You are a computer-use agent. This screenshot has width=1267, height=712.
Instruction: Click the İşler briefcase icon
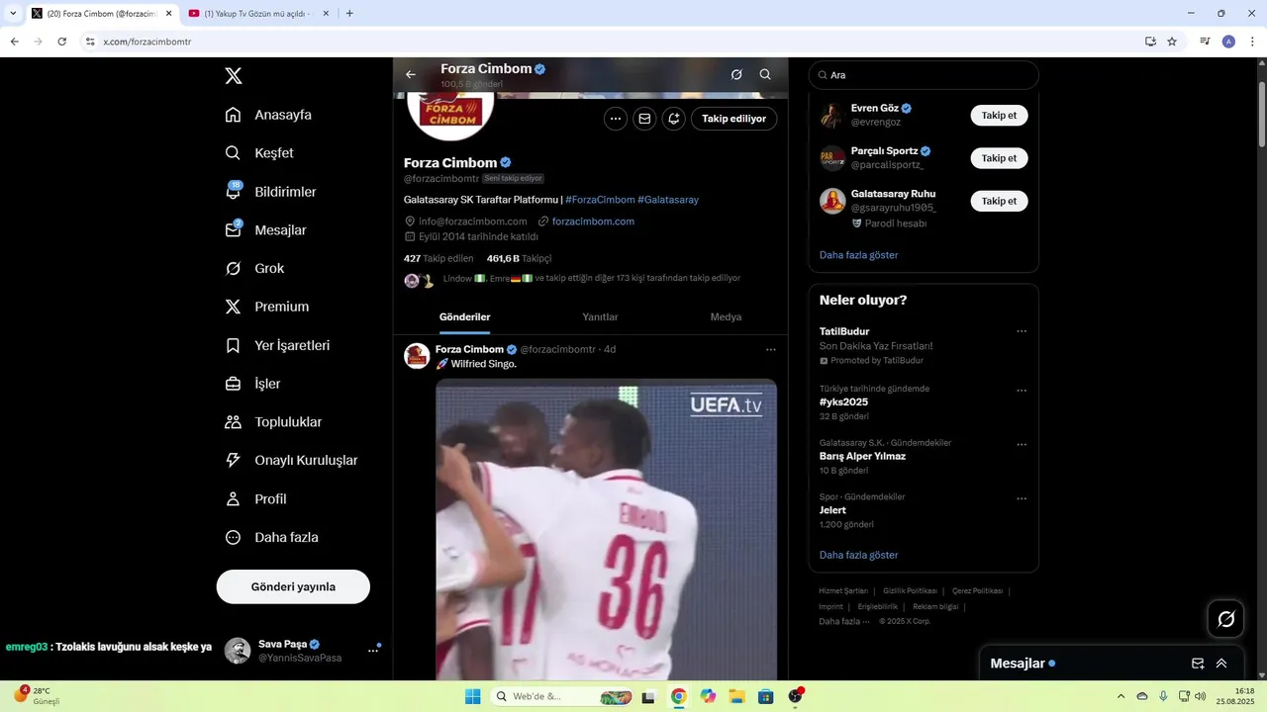point(233,384)
